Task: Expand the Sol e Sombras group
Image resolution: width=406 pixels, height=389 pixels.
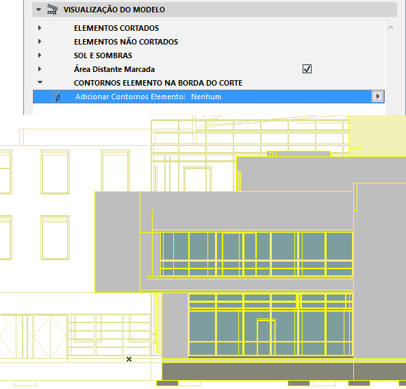Action: (x=39, y=55)
